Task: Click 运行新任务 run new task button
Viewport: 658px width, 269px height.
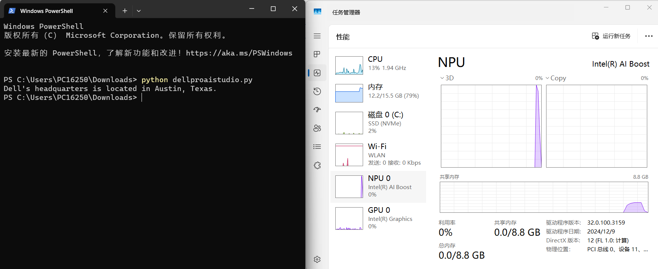Action: click(x=611, y=36)
